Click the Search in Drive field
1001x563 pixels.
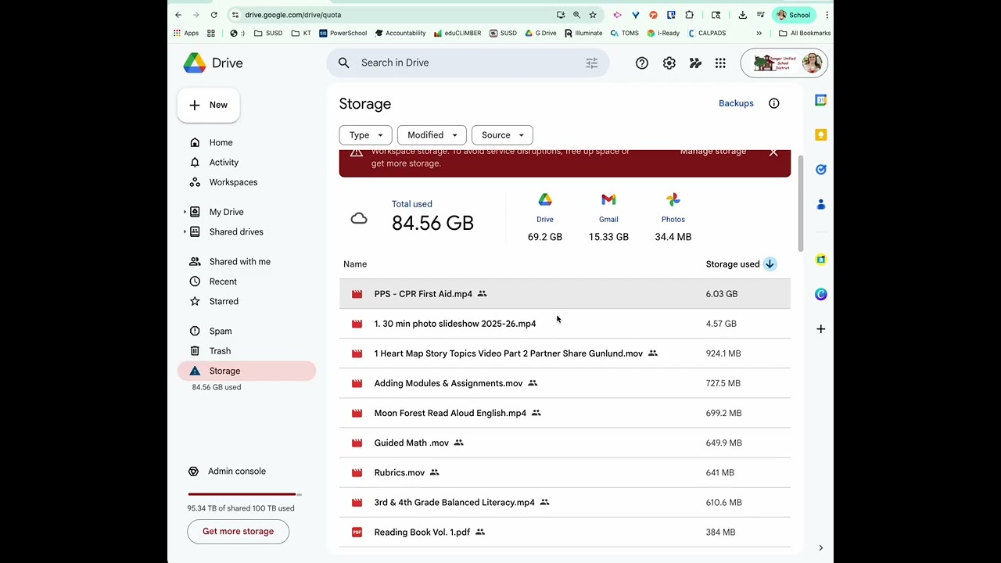(468, 63)
